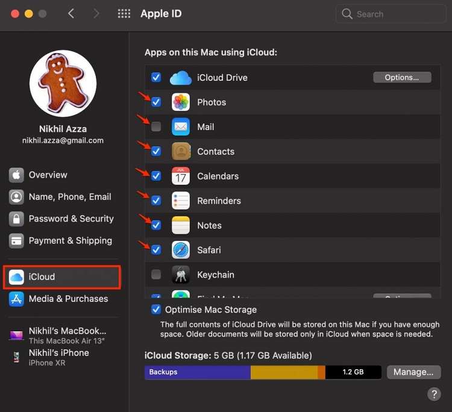
Task: Enable the Mail checkbox
Action: pos(156,127)
